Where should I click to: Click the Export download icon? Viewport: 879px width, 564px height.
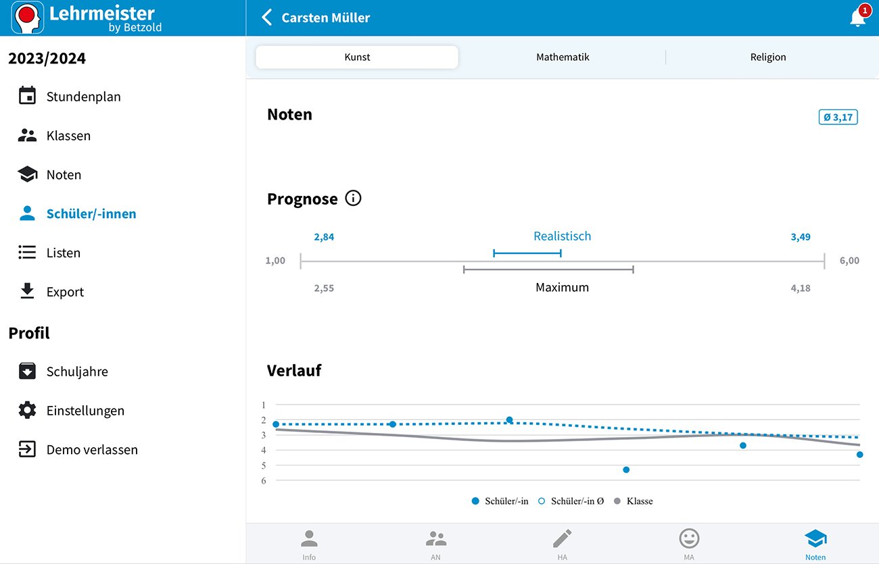pyautogui.click(x=27, y=291)
